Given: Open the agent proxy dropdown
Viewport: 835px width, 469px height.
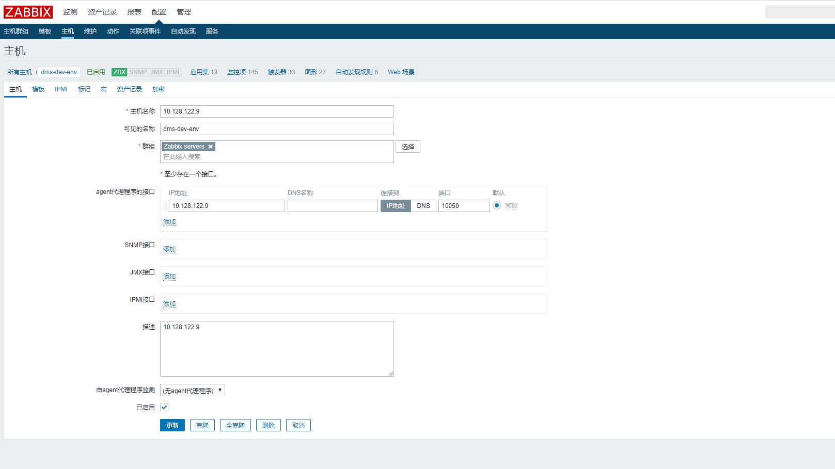Looking at the screenshot, I should coord(193,391).
